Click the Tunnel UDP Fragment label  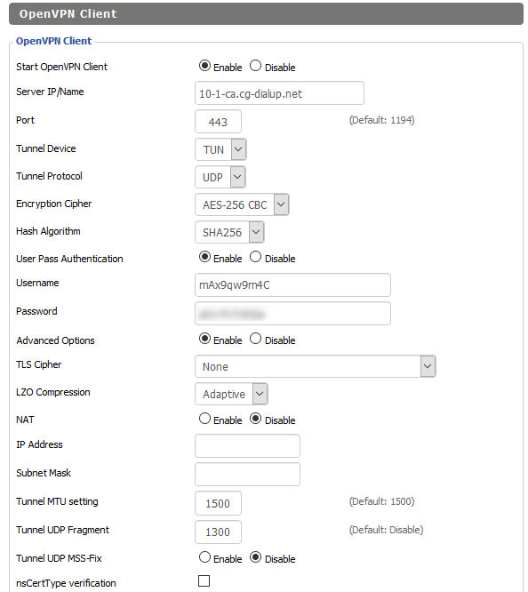[63, 530]
